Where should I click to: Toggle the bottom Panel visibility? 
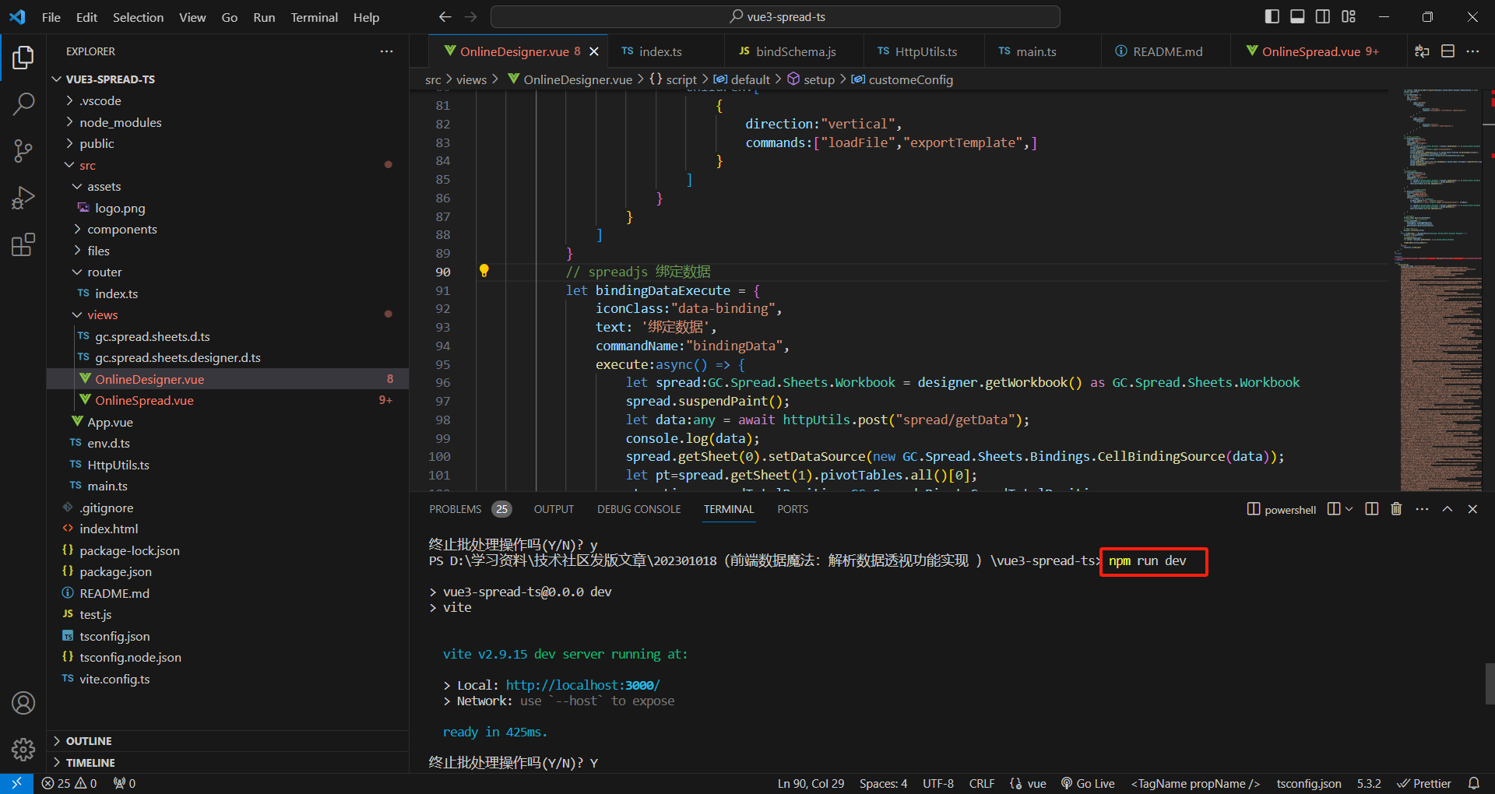[1297, 16]
